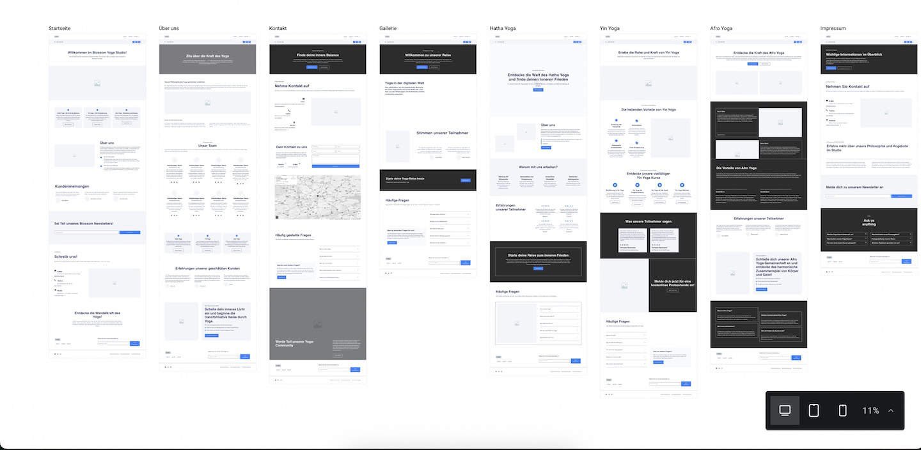
Task: Switch to mobile phone preview mode
Action: pyautogui.click(x=842, y=410)
